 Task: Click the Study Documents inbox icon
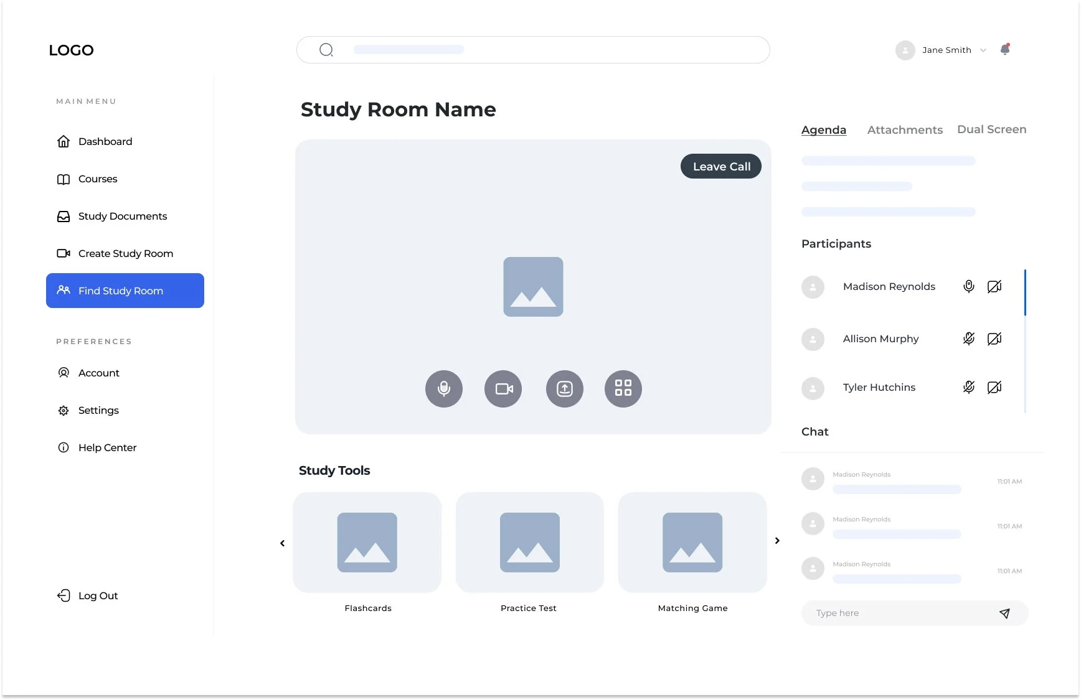tap(64, 217)
